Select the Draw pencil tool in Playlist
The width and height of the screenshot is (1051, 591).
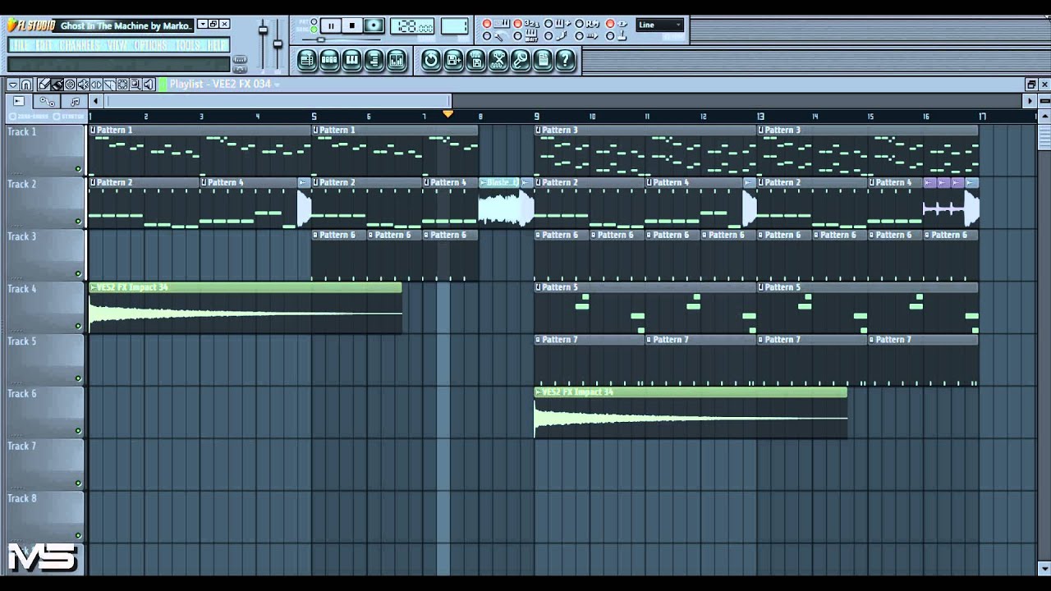44,85
